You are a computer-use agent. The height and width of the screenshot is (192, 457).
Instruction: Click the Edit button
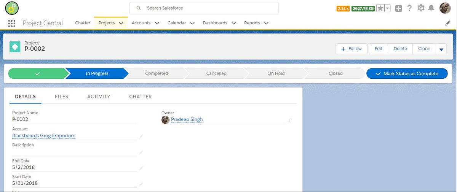pos(379,49)
